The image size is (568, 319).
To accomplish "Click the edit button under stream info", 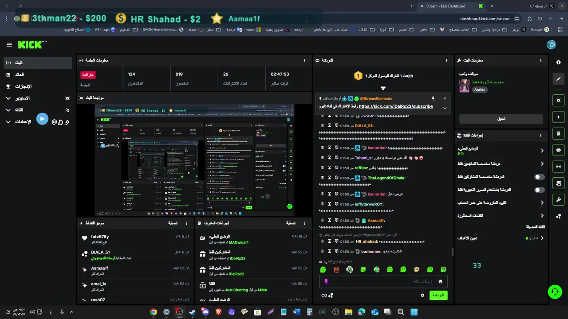I will click(x=501, y=119).
